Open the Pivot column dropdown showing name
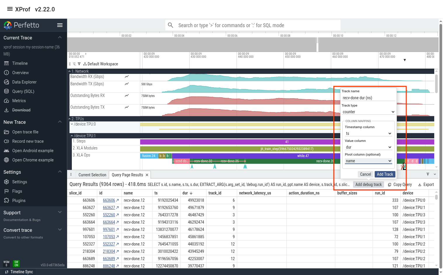This screenshot has height=275, width=443. (368, 161)
